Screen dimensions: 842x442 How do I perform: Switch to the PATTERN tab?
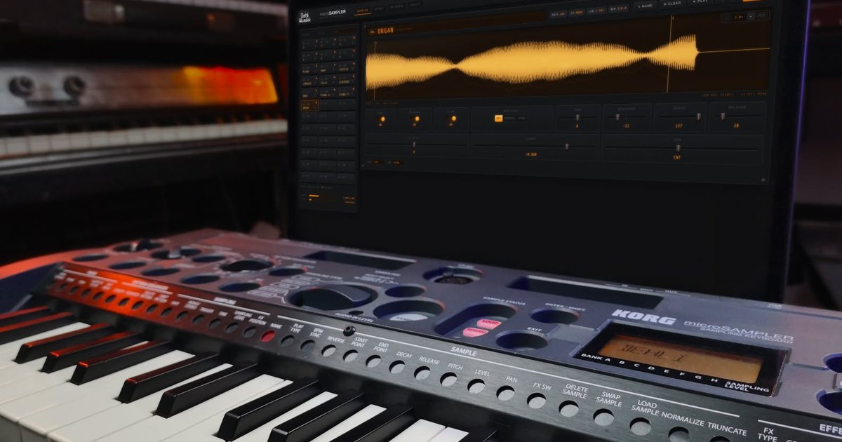click(396, 6)
